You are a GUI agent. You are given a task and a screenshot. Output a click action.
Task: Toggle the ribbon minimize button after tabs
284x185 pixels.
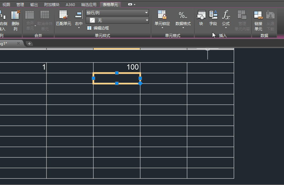(131, 5)
